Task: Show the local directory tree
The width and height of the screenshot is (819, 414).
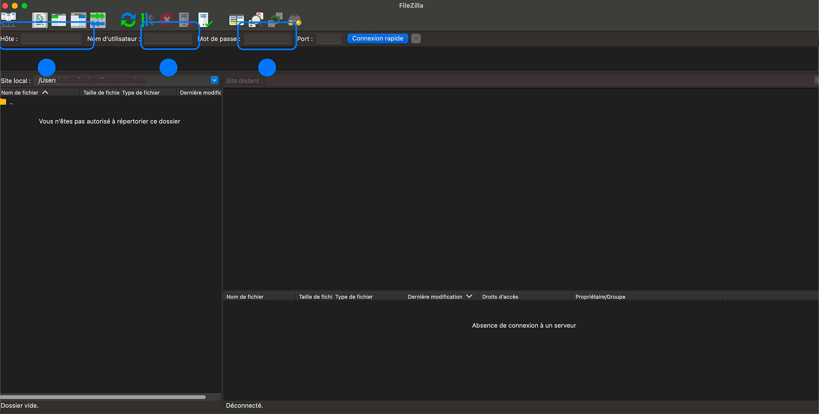Action: pyautogui.click(x=59, y=19)
